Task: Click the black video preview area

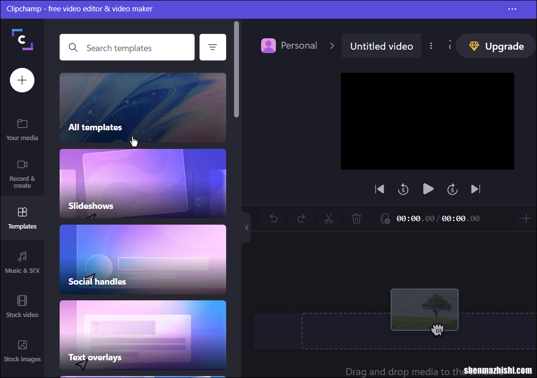Action: click(x=428, y=121)
